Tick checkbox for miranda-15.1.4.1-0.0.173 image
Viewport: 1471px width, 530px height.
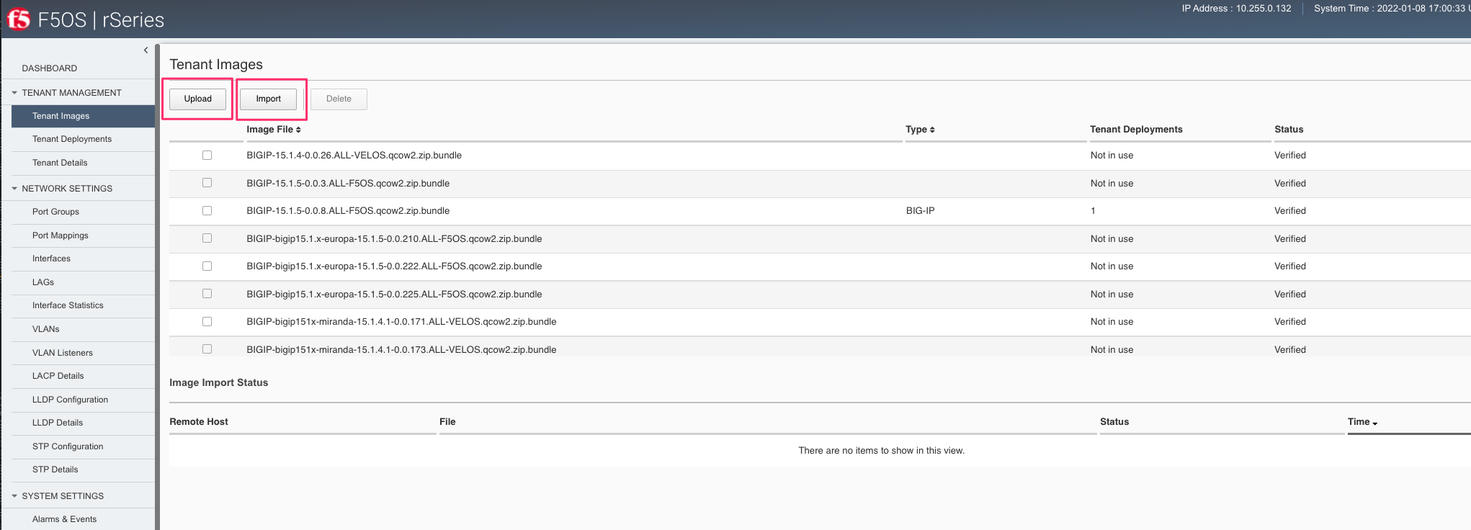(x=207, y=349)
